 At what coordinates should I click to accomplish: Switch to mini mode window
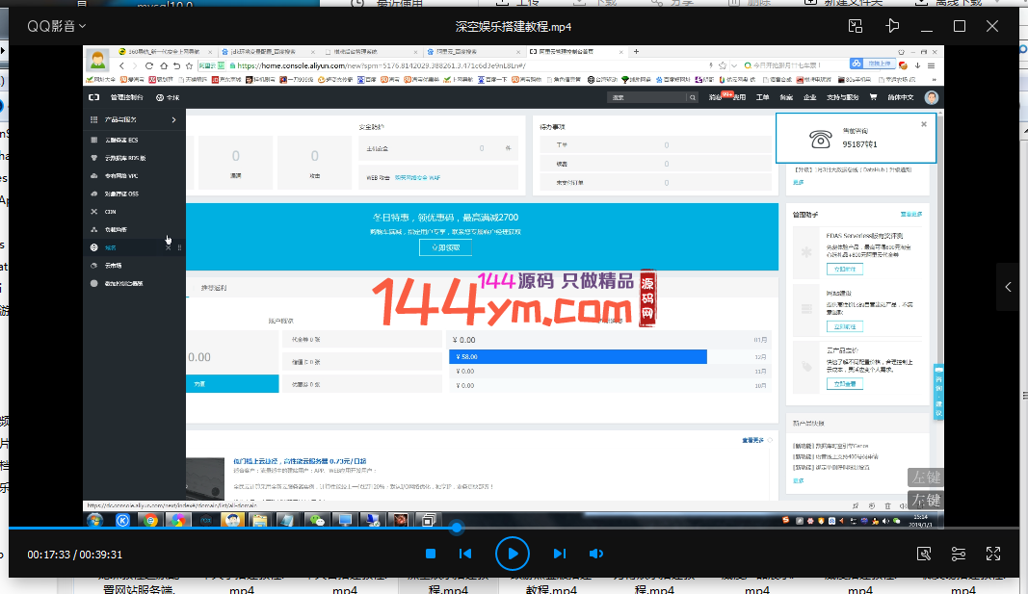tap(856, 26)
